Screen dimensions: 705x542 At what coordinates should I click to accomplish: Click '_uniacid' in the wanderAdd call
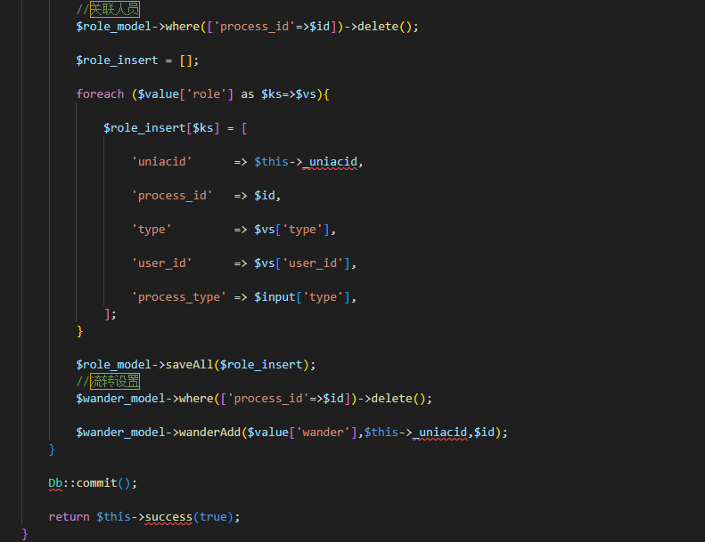point(439,432)
